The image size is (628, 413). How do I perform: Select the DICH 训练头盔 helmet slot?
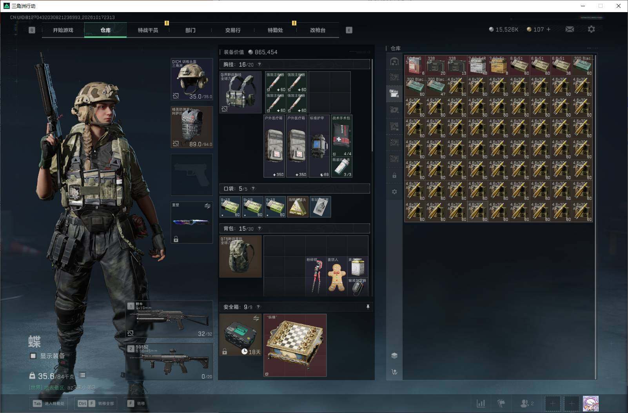click(192, 79)
